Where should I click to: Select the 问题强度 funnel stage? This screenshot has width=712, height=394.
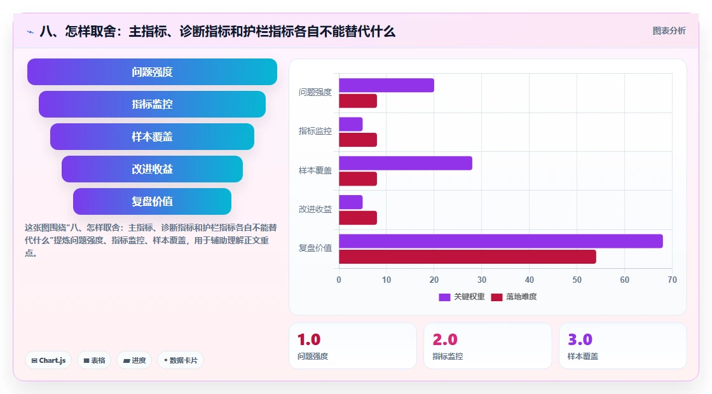(x=152, y=72)
